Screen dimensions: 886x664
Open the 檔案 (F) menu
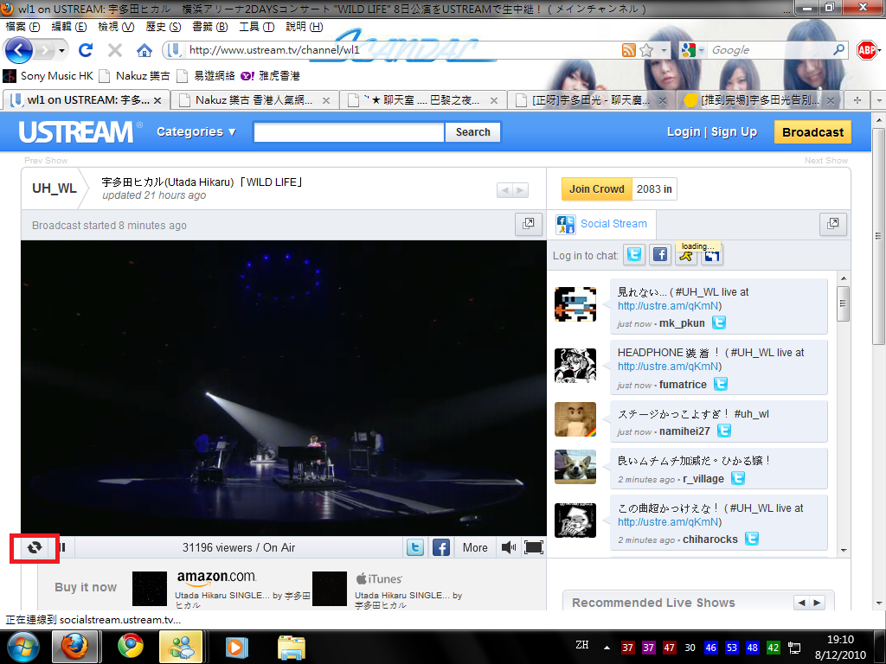(x=23, y=27)
